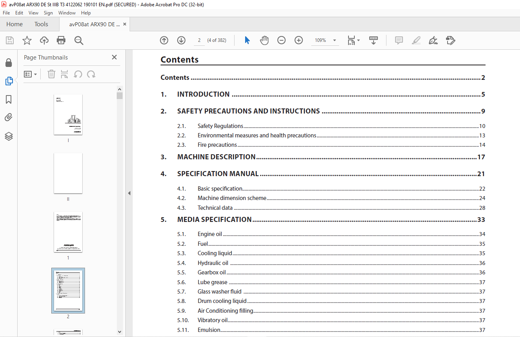Screen dimensions: 520x337
Task: Jump to SAFETY PRECAUTIONS AND INSTRUCTIONS entry
Action: click(x=323, y=111)
